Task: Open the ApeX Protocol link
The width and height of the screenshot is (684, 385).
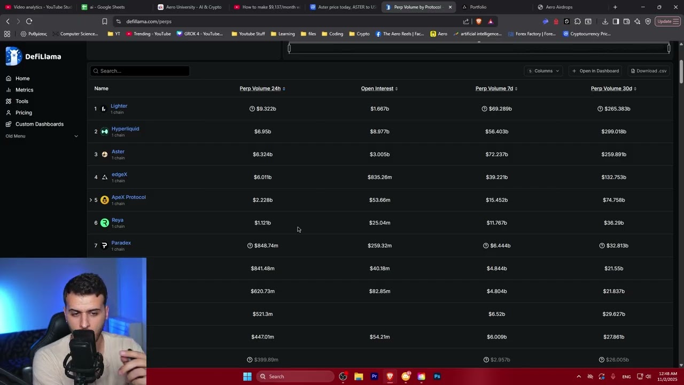Action: (x=128, y=197)
